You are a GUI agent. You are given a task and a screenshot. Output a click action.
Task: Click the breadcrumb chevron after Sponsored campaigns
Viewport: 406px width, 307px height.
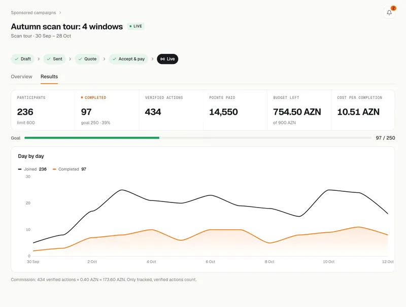click(60, 13)
